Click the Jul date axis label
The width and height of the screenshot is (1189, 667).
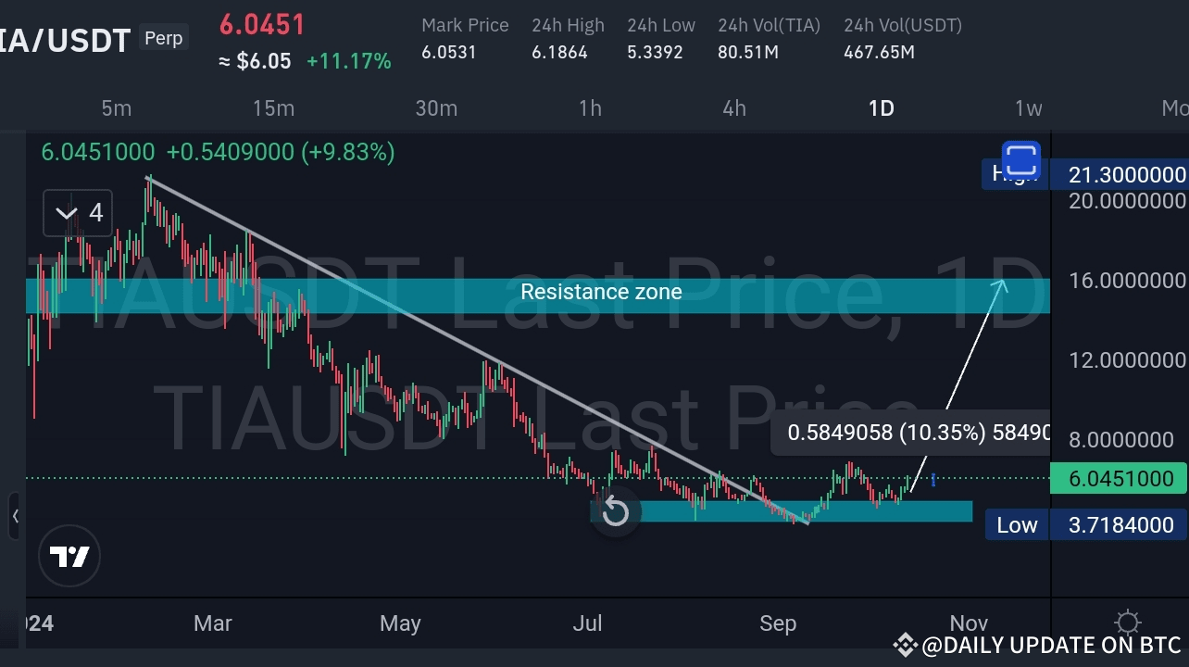587,623
